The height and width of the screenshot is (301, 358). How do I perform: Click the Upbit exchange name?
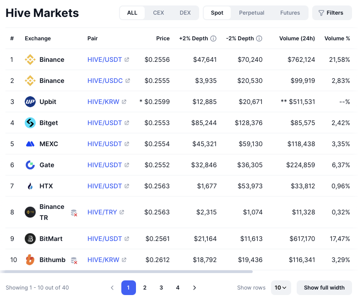coord(48,102)
